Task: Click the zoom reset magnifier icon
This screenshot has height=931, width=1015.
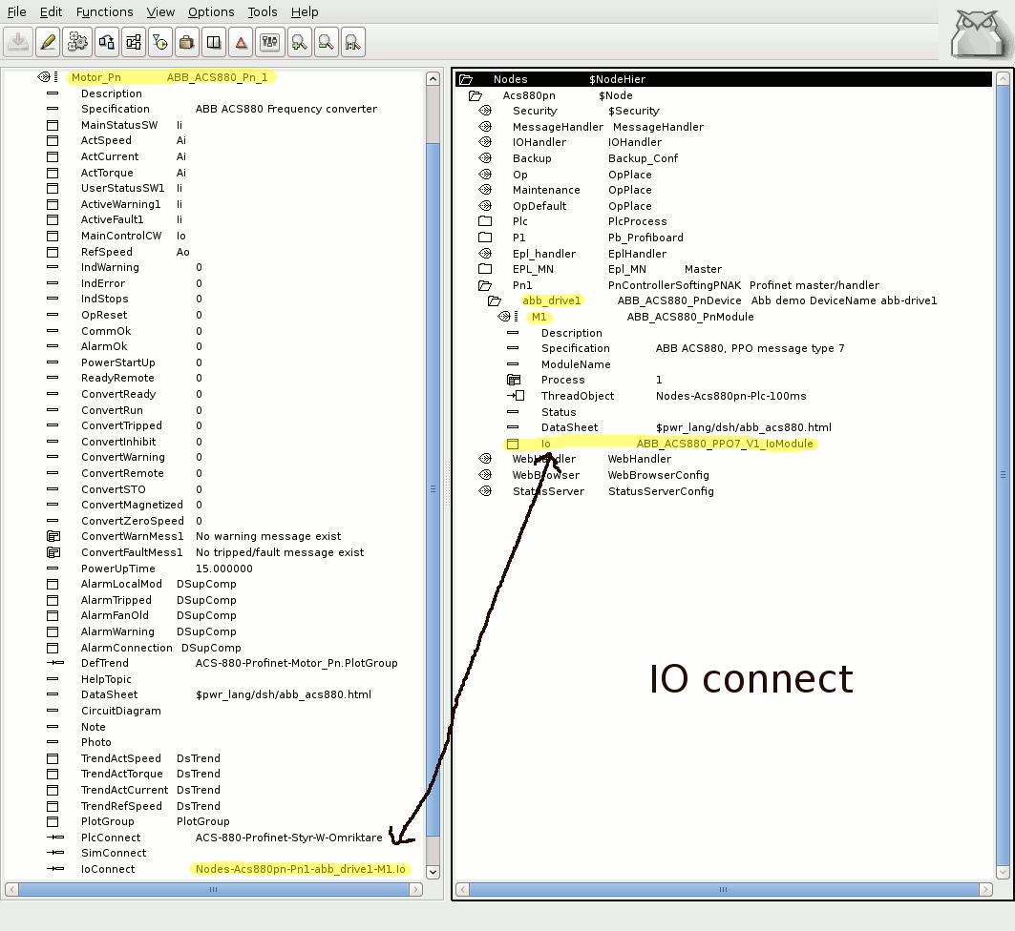Action: 352,43
